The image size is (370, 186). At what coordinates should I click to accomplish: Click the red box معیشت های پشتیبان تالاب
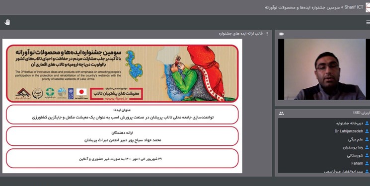coord(116,94)
